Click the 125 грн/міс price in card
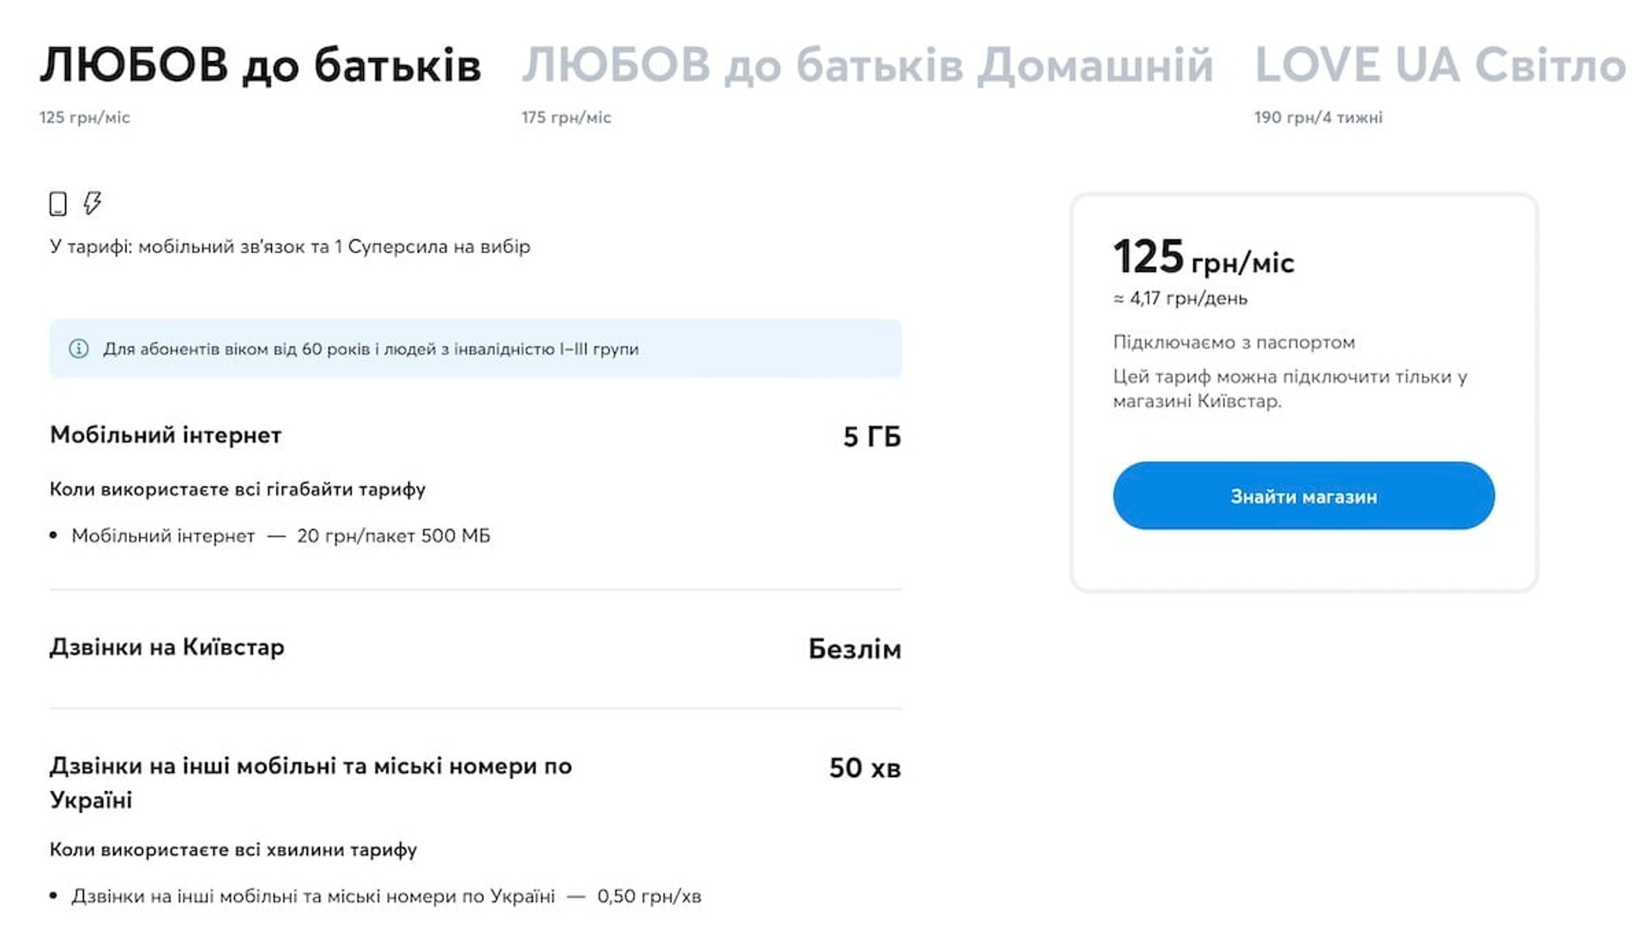Viewport: 1647px width, 929px height. point(1204,257)
